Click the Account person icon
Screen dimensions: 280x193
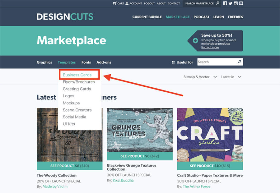click(127, 3)
